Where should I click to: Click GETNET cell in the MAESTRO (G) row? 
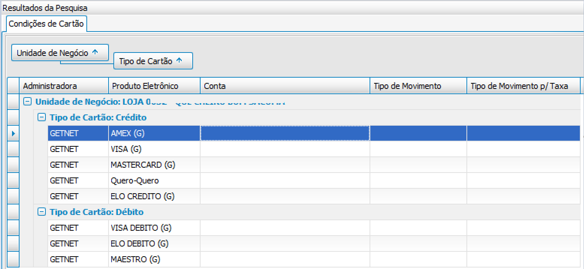pyautogui.click(x=78, y=259)
